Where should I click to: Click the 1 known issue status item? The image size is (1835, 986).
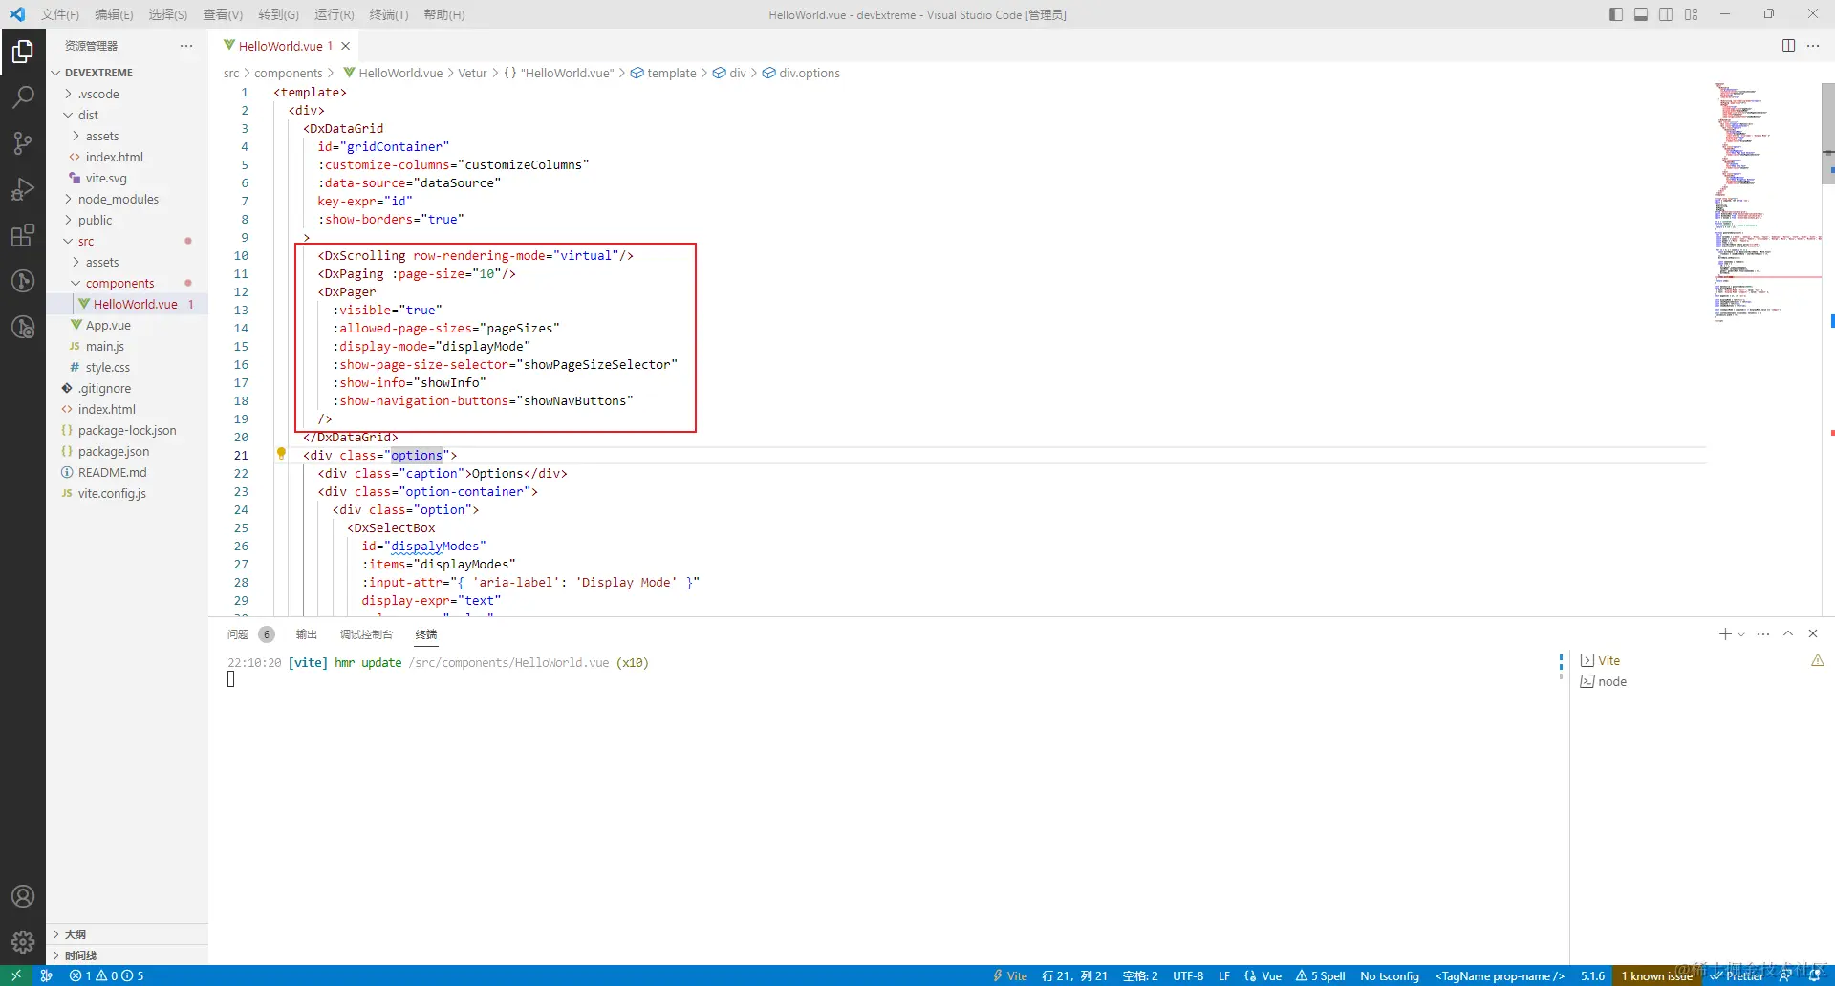(1656, 975)
